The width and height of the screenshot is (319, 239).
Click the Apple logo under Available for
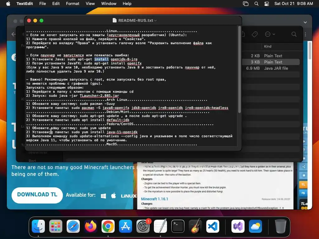[113, 196]
